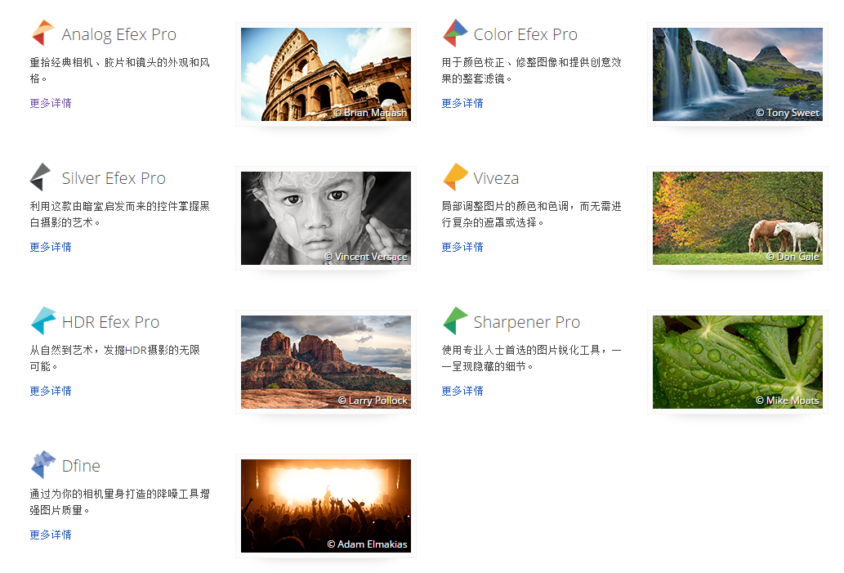The width and height of the screenshot is (844, 573).
Task: Open 更多详情 under HDR Efex Pro
Action: click(50, 390)
